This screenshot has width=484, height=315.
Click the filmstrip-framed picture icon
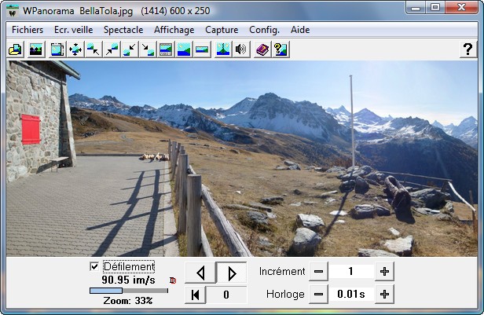166,49
